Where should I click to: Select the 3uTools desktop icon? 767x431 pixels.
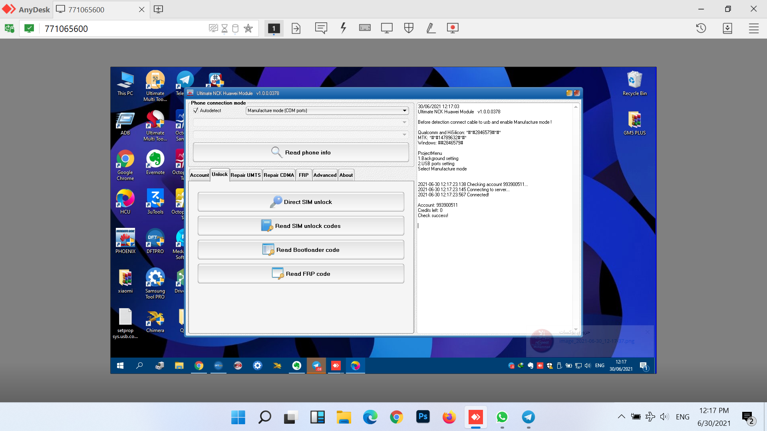[155, 202]
